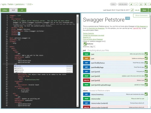Click lock icon on PUT /pet row
151x113 pixels.
146,58
